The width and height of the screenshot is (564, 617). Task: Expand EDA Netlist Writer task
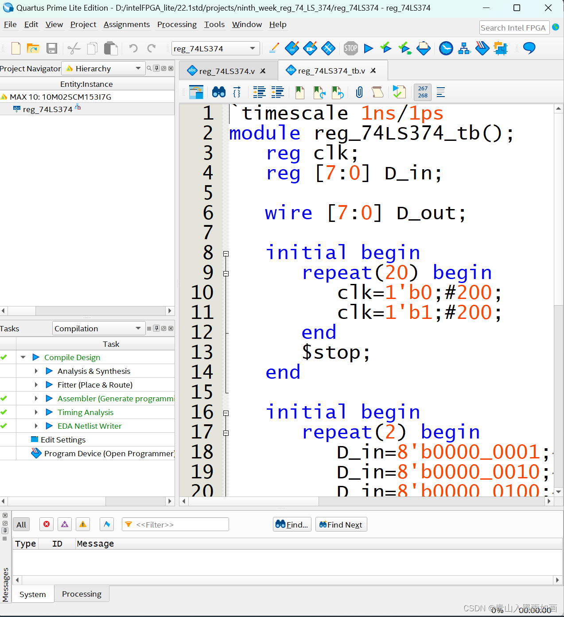click(x=36, y=426)
